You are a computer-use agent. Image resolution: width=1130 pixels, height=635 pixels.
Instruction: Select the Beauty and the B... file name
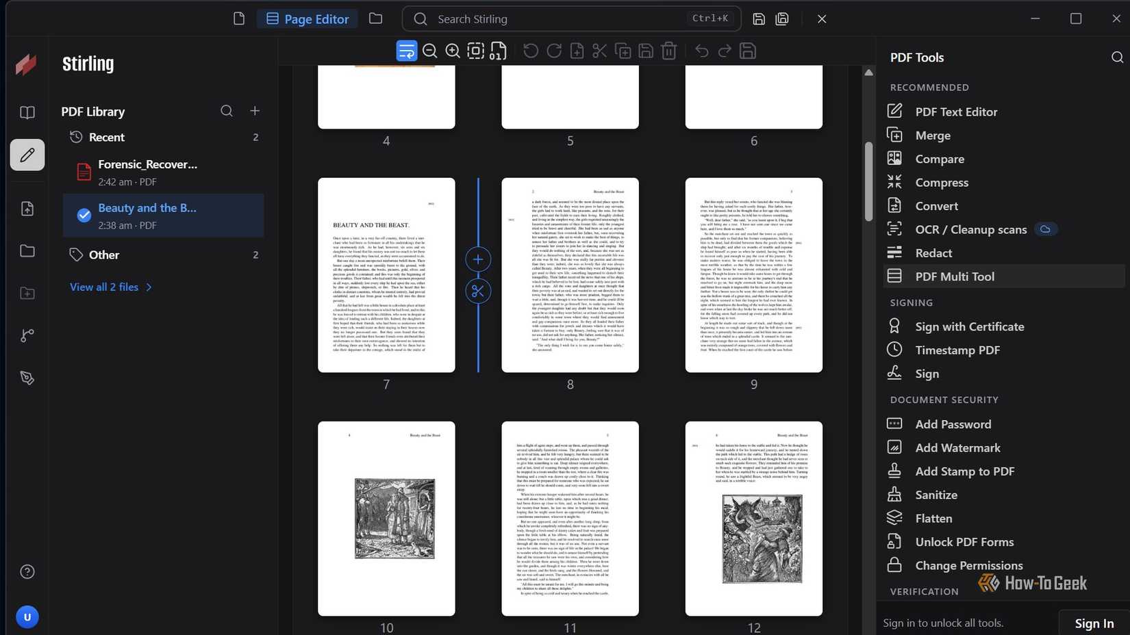pos(147,207)
